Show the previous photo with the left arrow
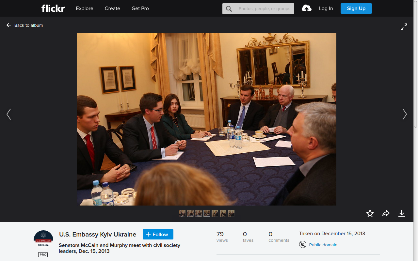The width and height of the screenshot is (418, 261). coord(9,114)
